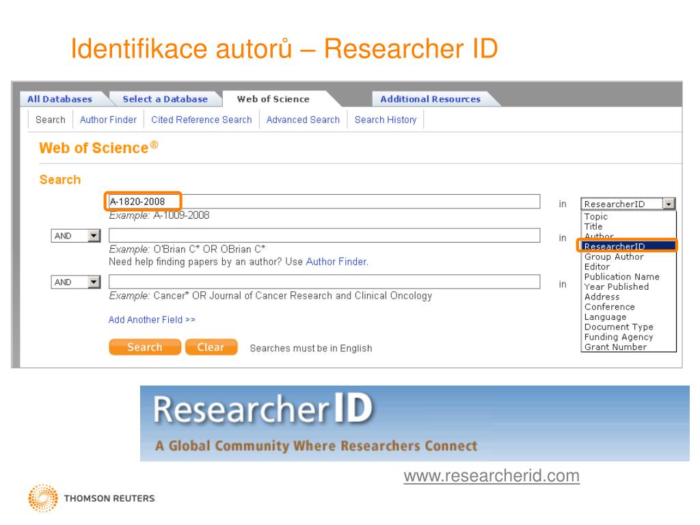Open the Additional Resources tab

431,99
